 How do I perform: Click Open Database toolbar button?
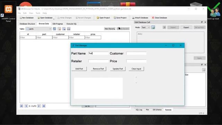(45, 18)
